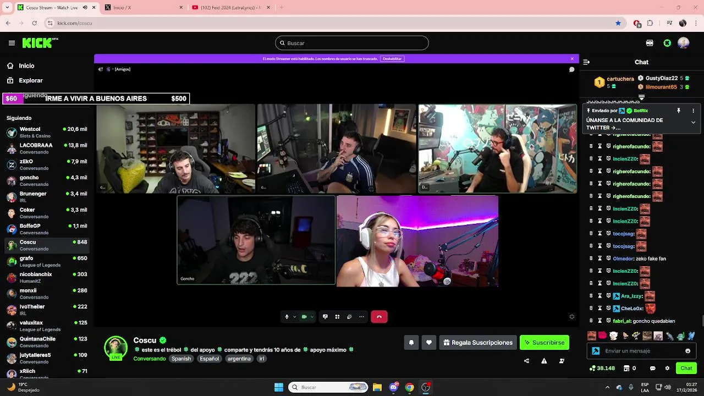The image size is (704, 396).
Task: Open Westcol channel in Siguiendo list
Action: (47, 133)
